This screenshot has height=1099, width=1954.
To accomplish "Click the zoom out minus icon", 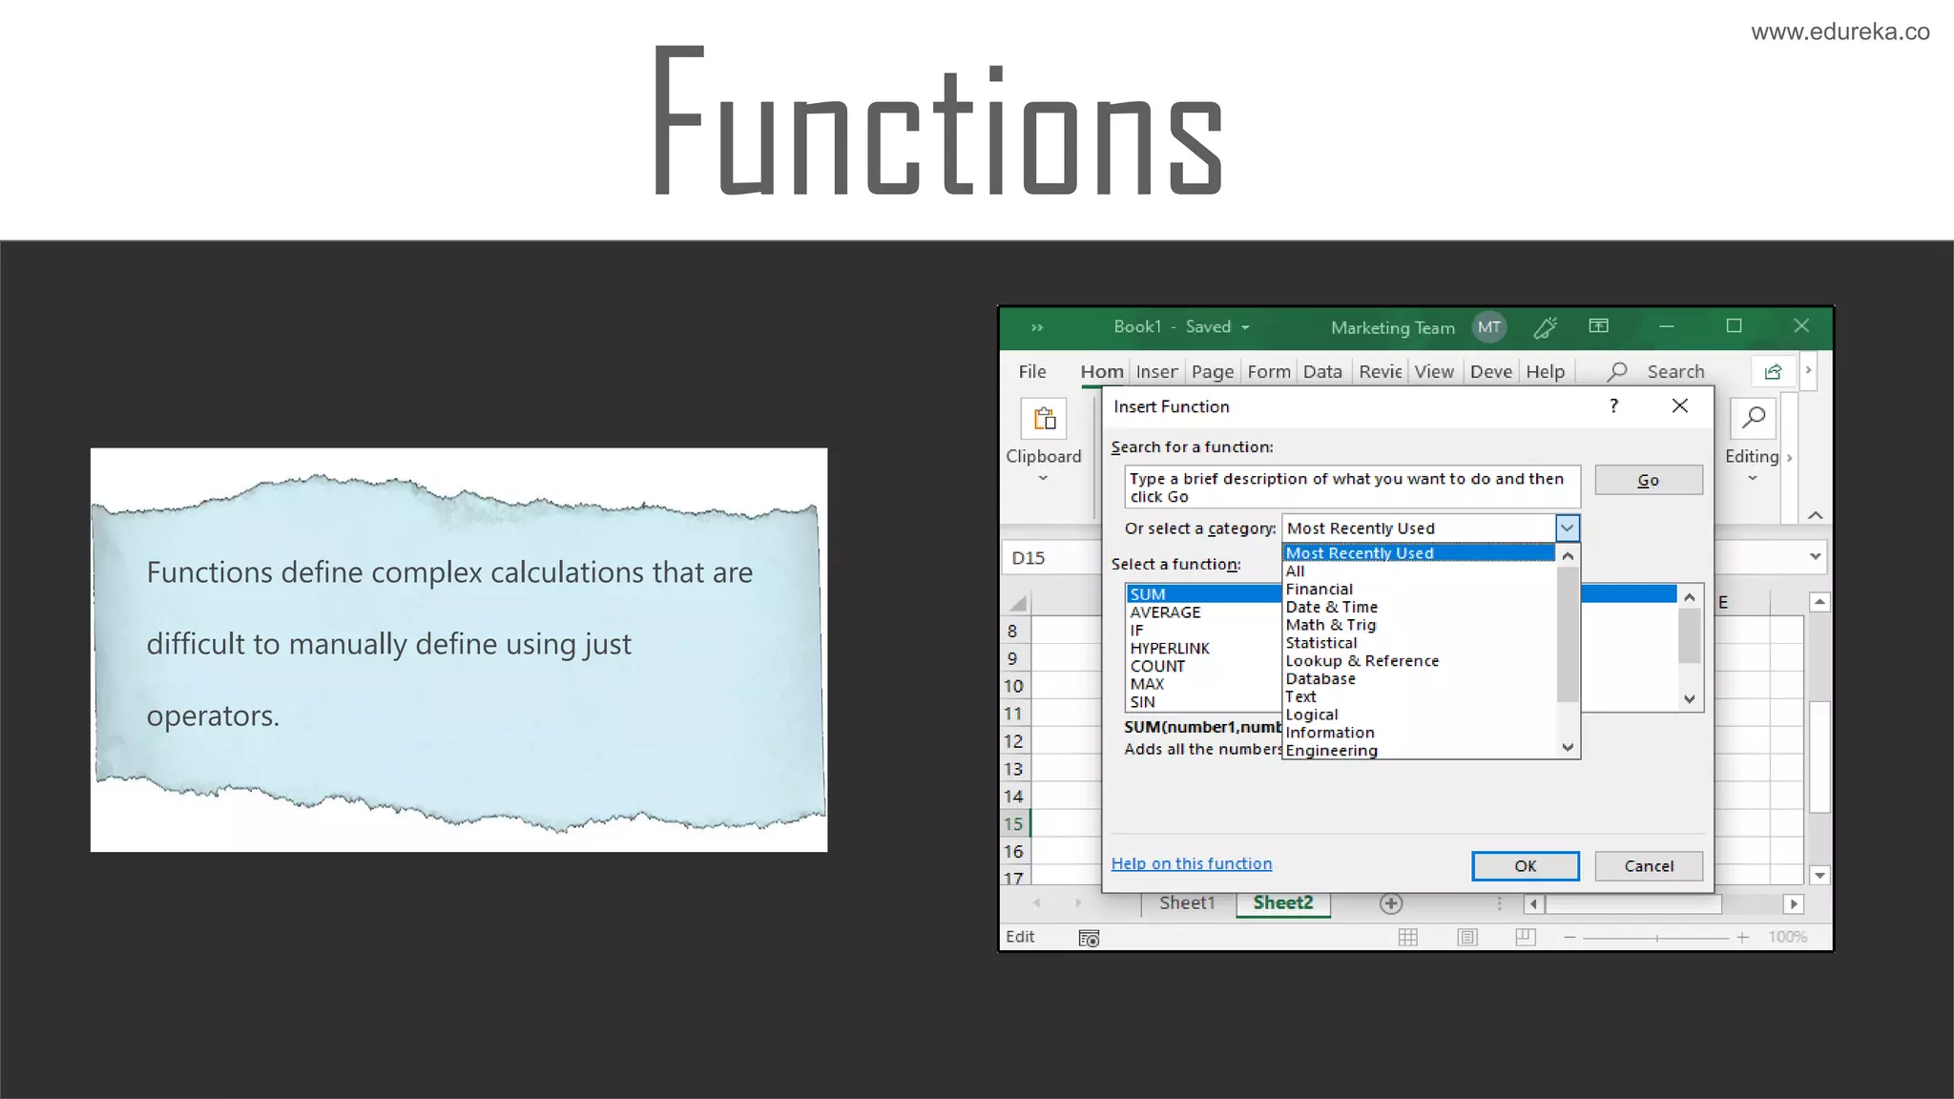I will pyautogui.click(x=1569, y=938).
